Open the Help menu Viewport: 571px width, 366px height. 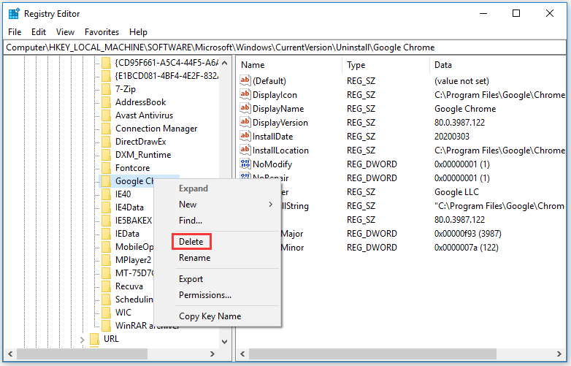(138, 32)
